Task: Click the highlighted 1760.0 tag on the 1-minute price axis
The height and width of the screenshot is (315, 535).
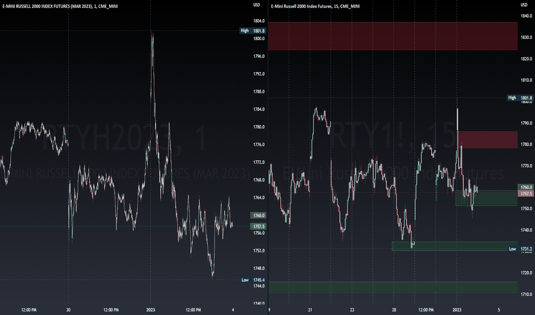Action: [259, 215]
